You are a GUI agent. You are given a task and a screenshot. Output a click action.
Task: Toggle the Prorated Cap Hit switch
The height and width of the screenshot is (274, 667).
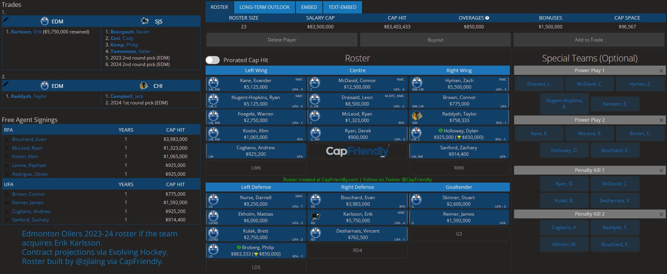212,60
